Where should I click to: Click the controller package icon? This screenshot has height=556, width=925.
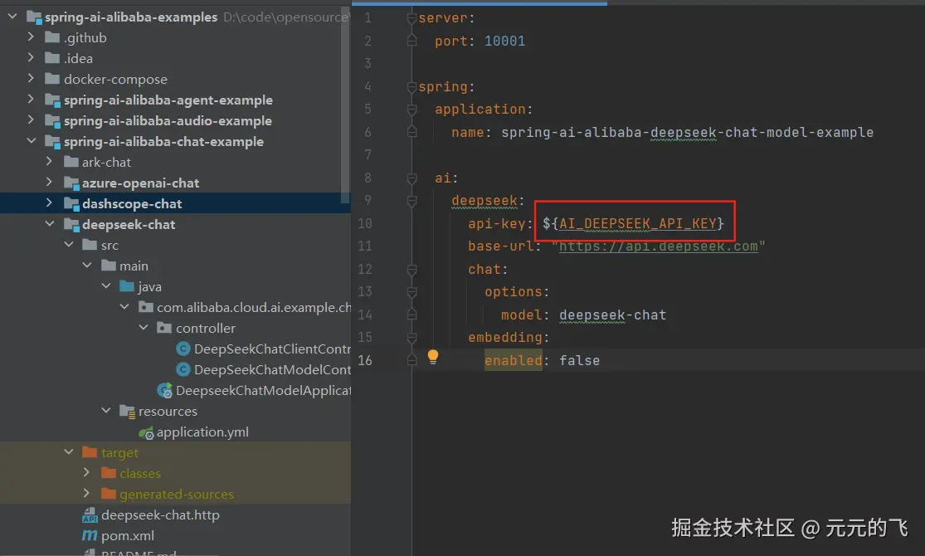point(164,328)
